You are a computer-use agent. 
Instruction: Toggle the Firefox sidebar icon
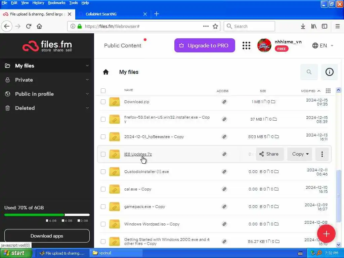tap(325, 26)
